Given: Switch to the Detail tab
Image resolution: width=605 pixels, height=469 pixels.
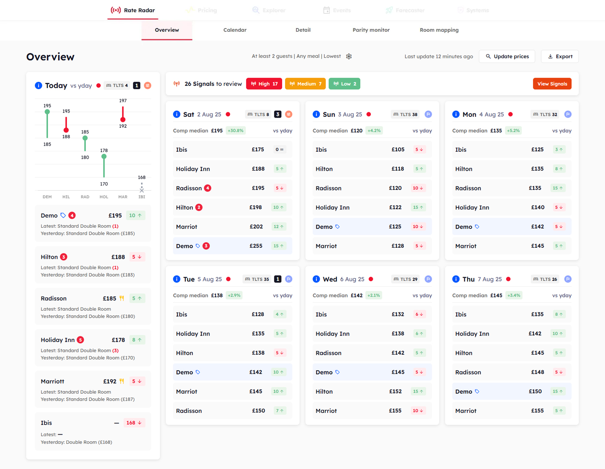Looking at the screenshot, I should click(303, 30).
